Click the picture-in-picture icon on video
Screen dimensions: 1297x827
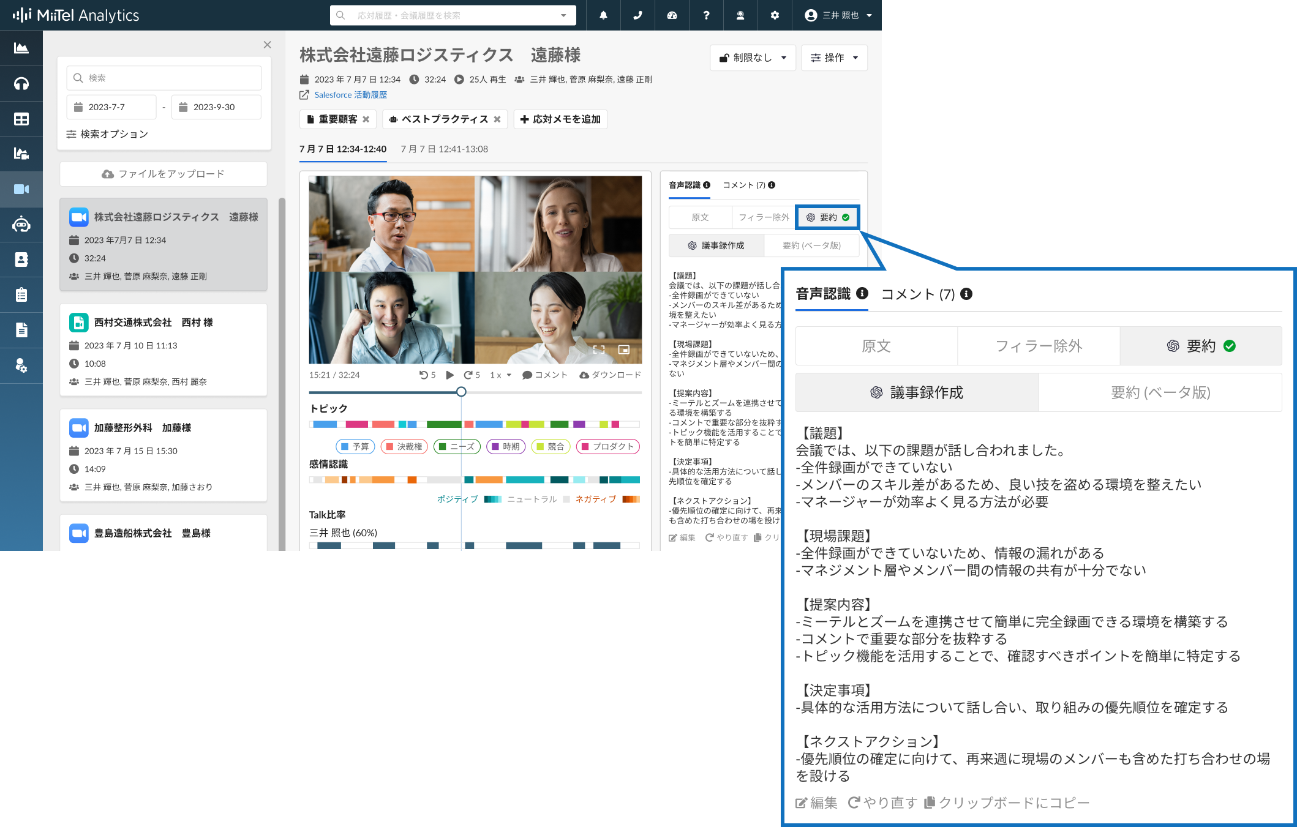pyautogui.click(x=623, y=350)
